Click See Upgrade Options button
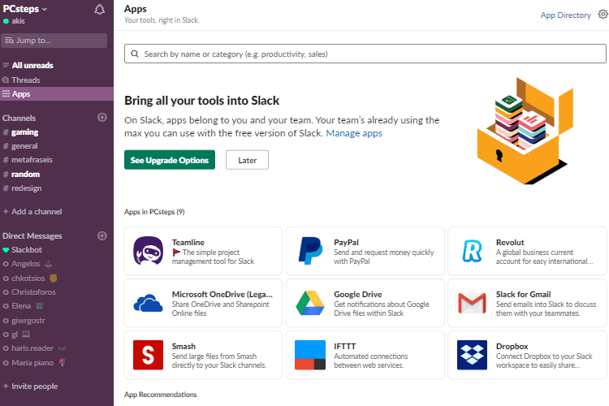The height and width of the screenshot is (406, 609). [170, 160]
